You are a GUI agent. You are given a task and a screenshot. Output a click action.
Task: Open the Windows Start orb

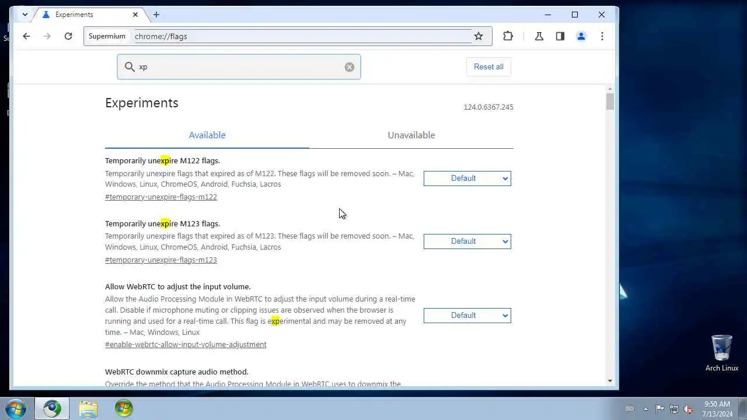pyautogui.click(x=15, y=408)
